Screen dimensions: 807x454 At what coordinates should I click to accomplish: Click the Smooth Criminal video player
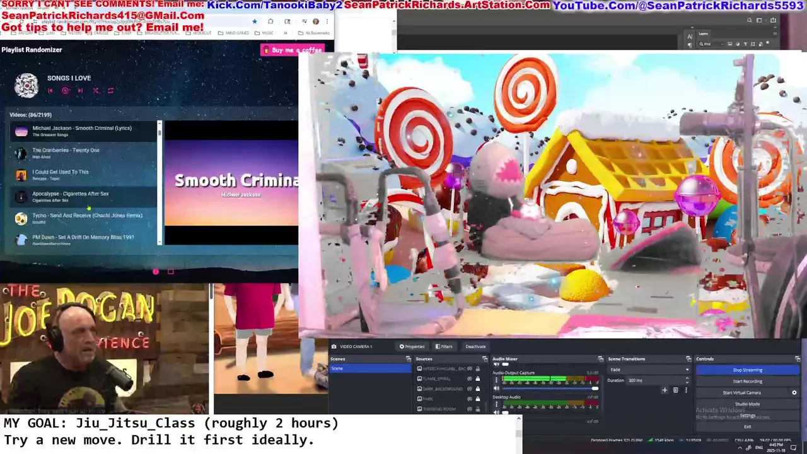(231, 183)
